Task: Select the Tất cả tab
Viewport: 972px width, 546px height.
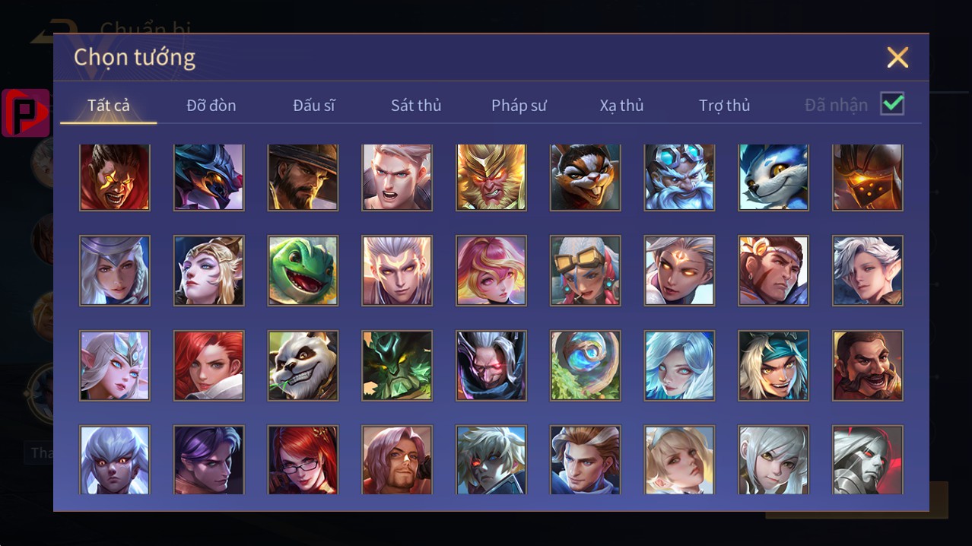Action: tap(109, 106)
